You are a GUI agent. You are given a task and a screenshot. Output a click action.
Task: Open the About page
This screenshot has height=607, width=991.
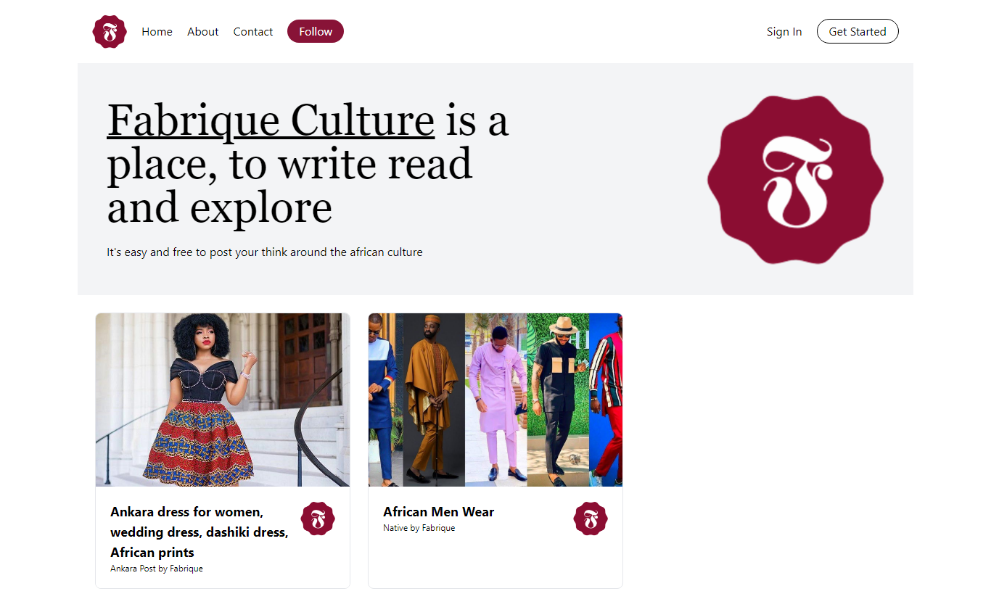point(203,32)
